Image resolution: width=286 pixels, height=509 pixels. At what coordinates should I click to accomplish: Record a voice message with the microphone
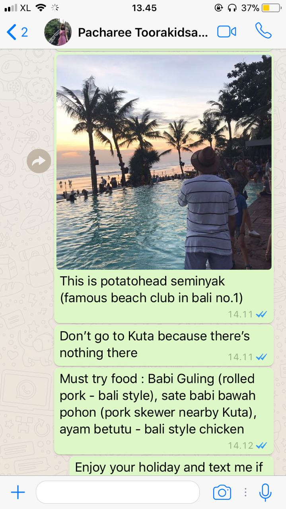pyautogui.click(x=265, y=493)
